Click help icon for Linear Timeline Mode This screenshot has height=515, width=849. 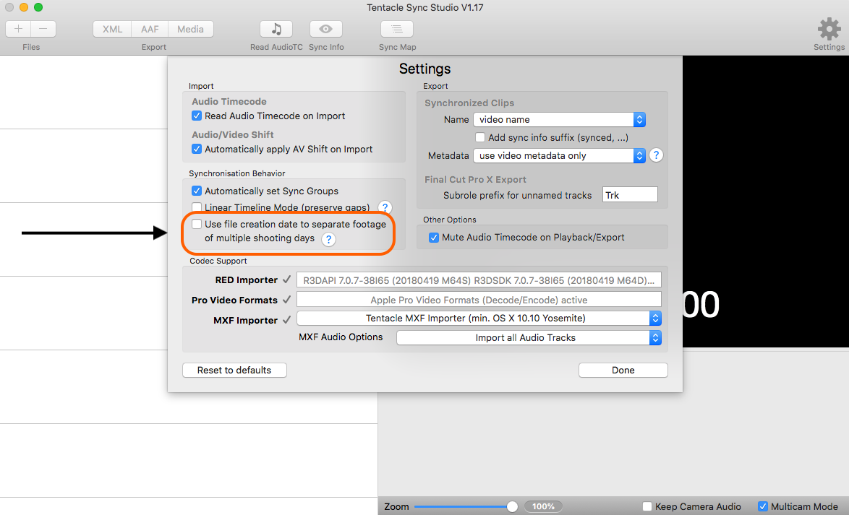pos(385,207)
